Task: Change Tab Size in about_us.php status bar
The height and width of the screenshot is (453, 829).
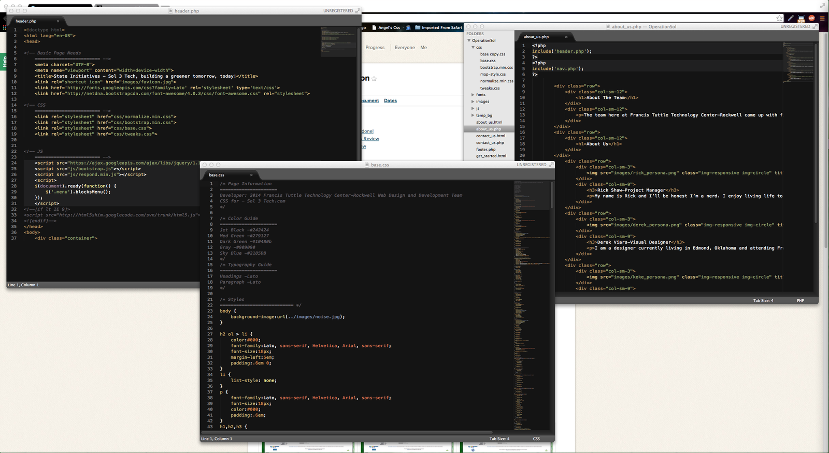Action: 763,300
